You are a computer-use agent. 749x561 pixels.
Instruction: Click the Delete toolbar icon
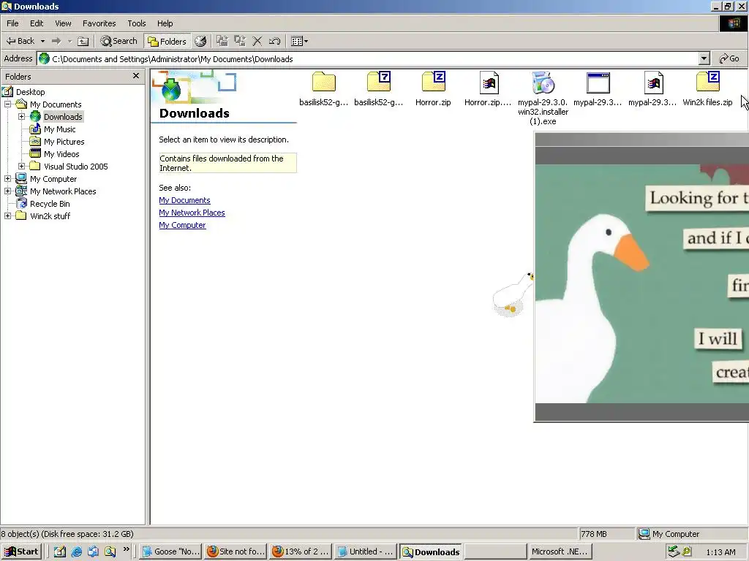tap(257, 41)
